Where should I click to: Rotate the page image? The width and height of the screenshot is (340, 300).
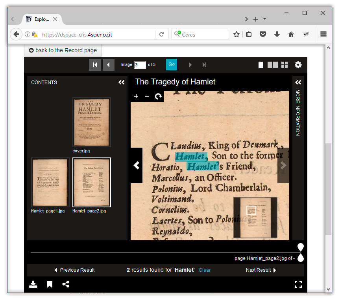tap(158, 96)
